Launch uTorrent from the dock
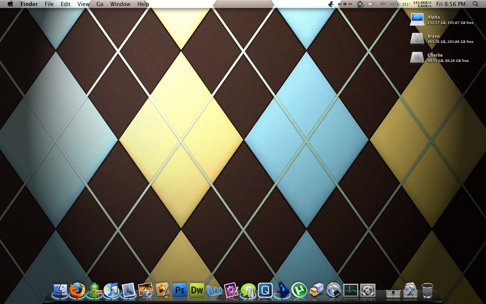Screen dimensions: 486x304 [299, 290]
